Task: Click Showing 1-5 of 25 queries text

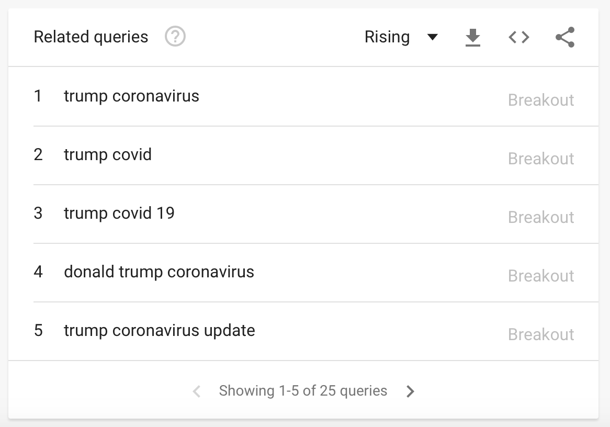Action: pos(303,391)
